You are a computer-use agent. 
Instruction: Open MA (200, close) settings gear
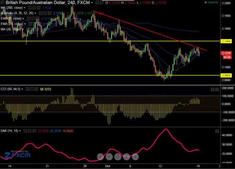click(x=34, y=8)
